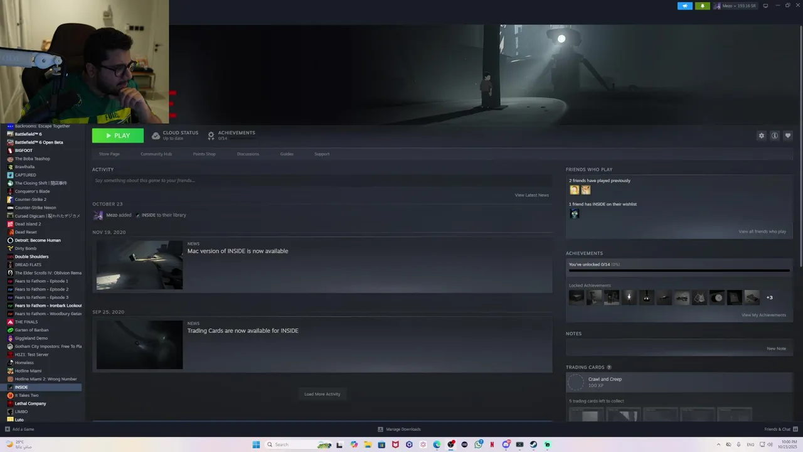Click View My Achievements link
This screenshot has height=452, width=803.
point(763,315)
